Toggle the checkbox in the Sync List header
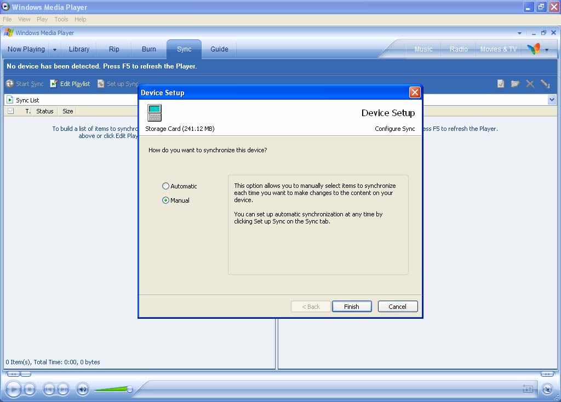 pyautogui.click(x=11, y=111)
